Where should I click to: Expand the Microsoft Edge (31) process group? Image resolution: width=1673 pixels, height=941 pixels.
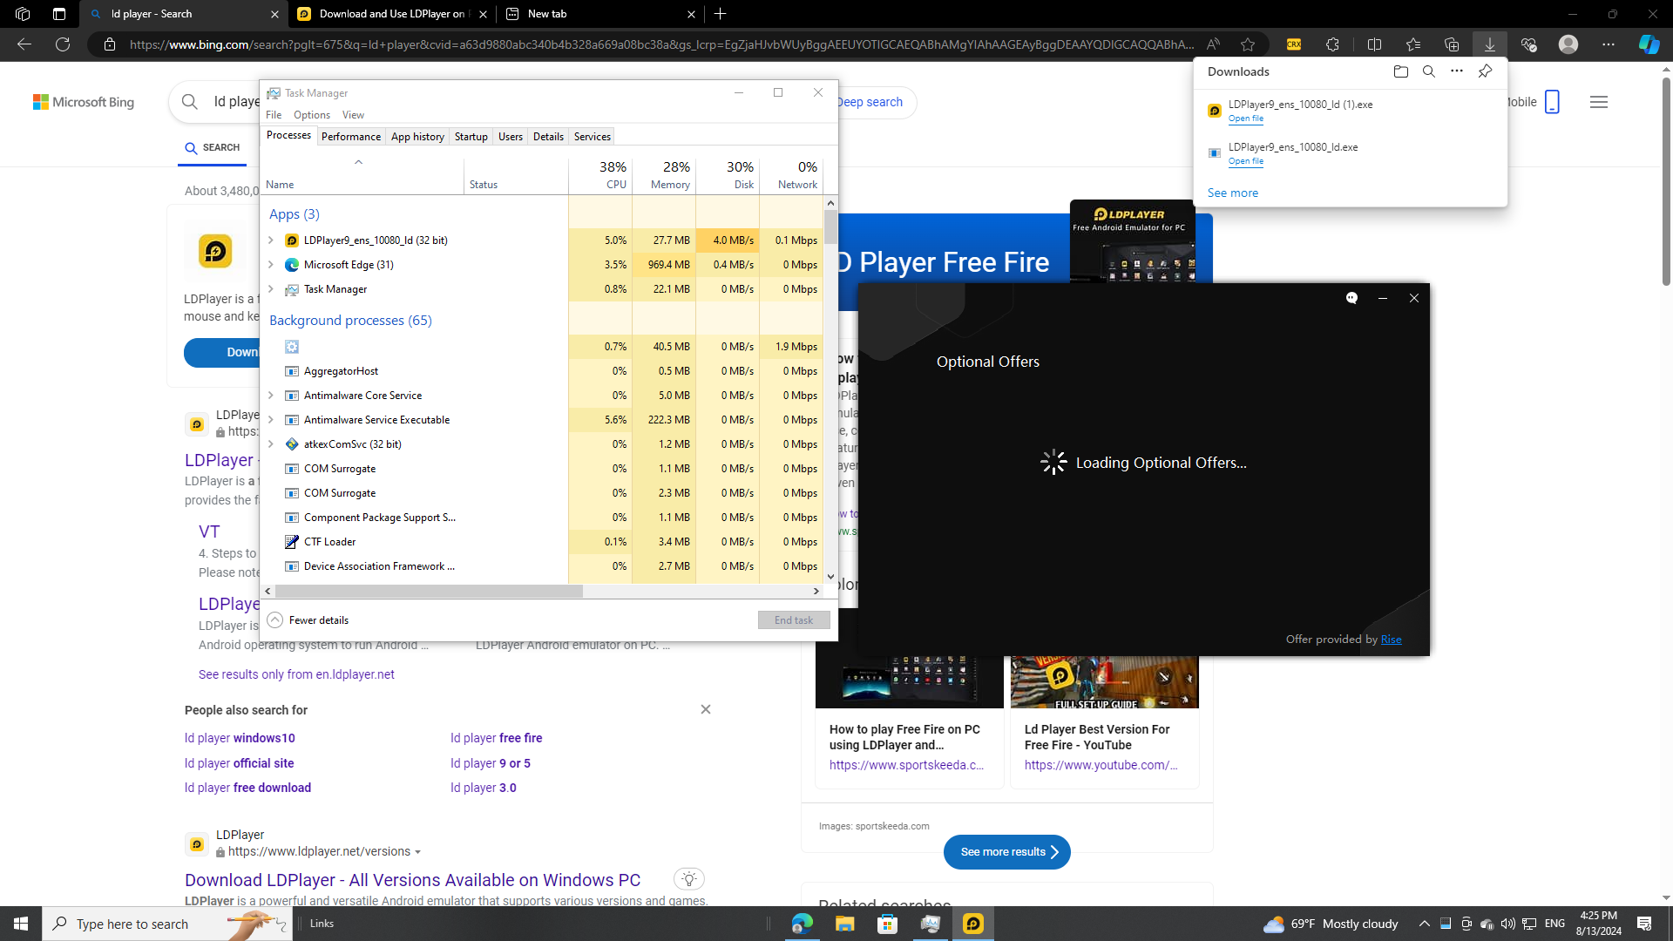click(271, 265)
